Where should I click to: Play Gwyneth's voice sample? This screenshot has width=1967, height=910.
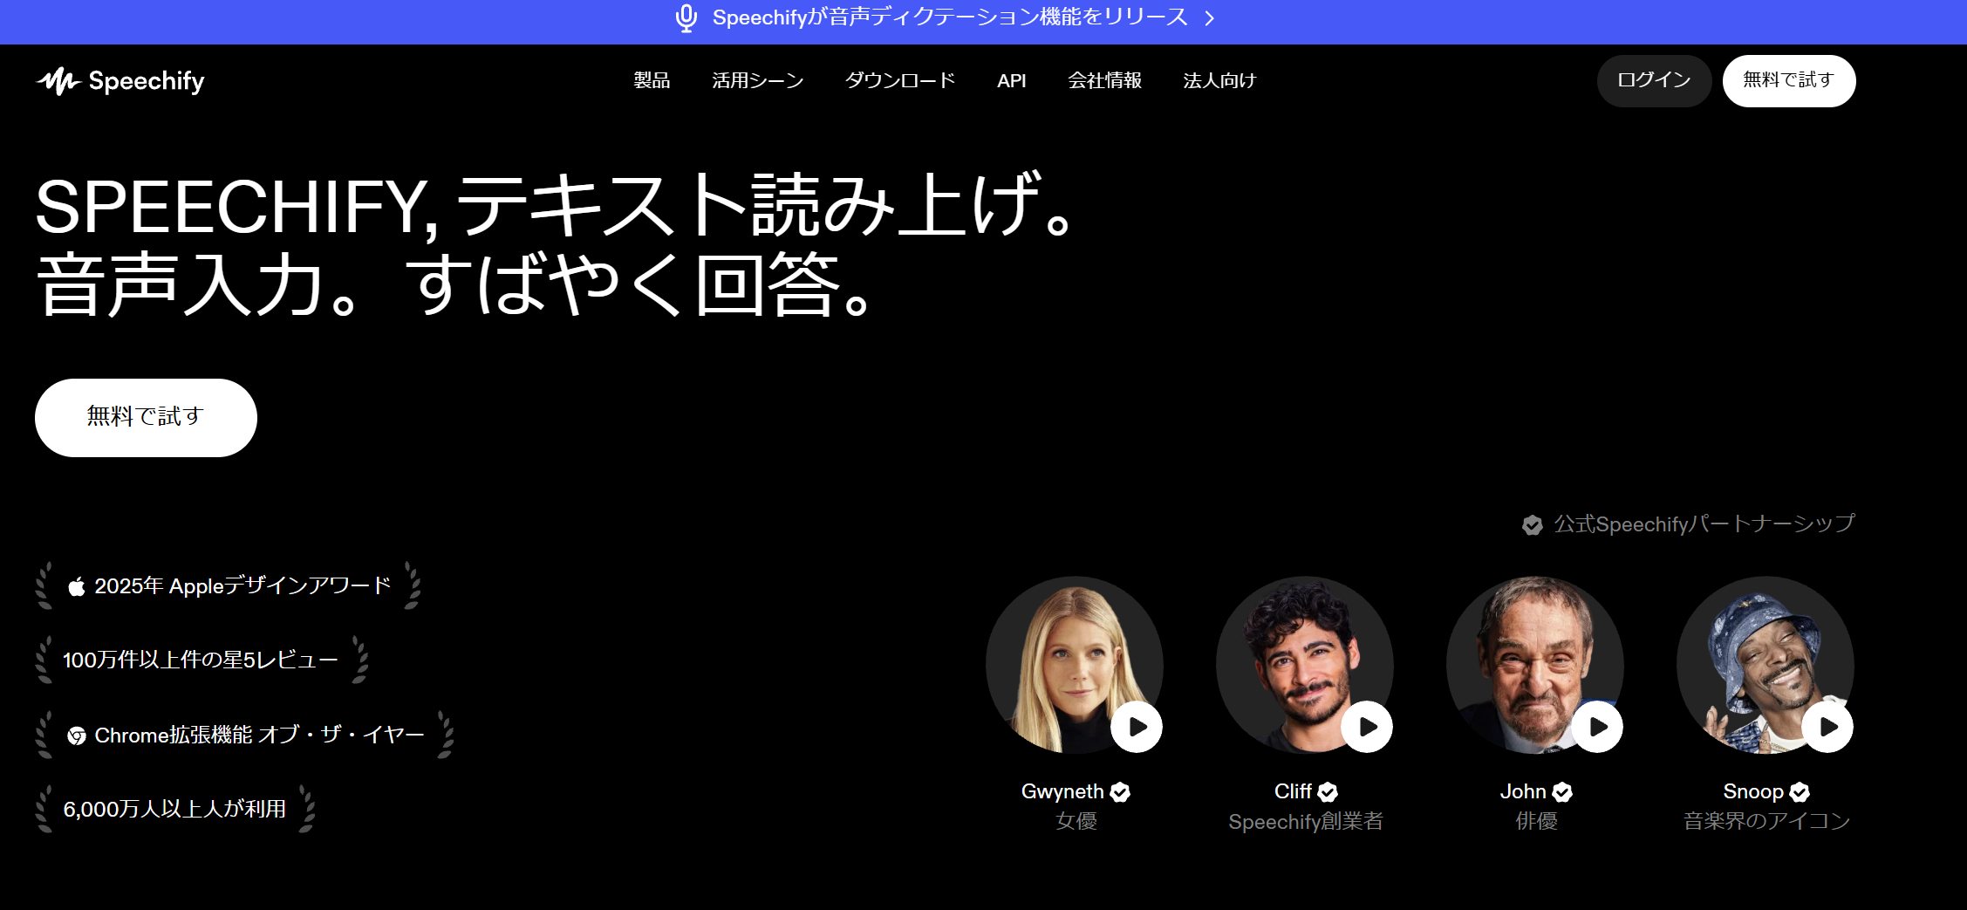1137,727
